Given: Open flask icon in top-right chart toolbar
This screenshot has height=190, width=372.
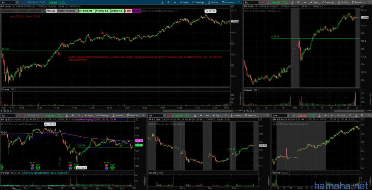Looking at the screenshot, I should [292, 2].
